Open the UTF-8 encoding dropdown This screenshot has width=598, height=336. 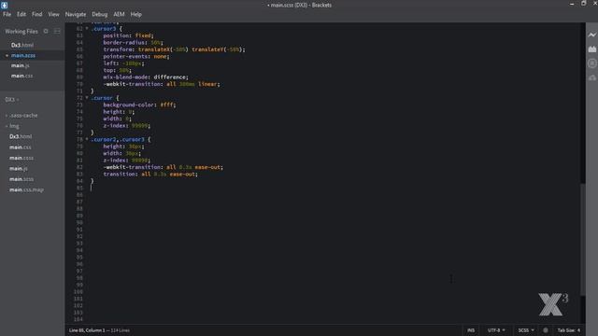pyautogui.click(x=496, y=330)
